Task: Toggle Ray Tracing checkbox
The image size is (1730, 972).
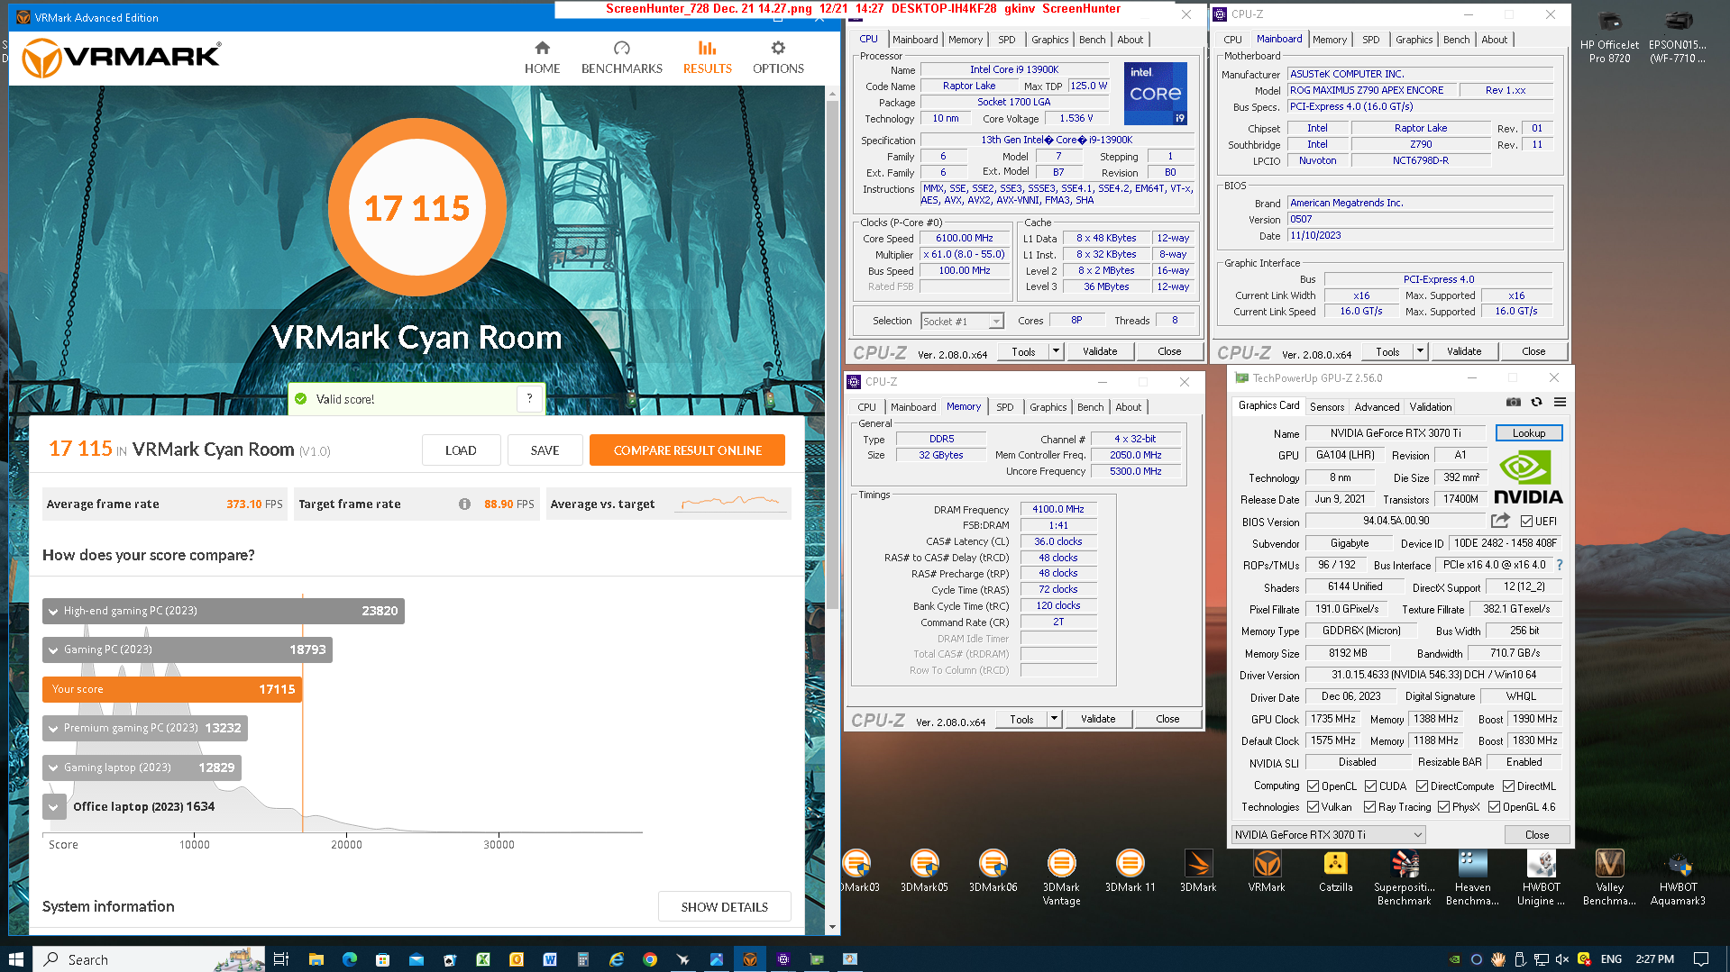Action: pos(1370,807)
